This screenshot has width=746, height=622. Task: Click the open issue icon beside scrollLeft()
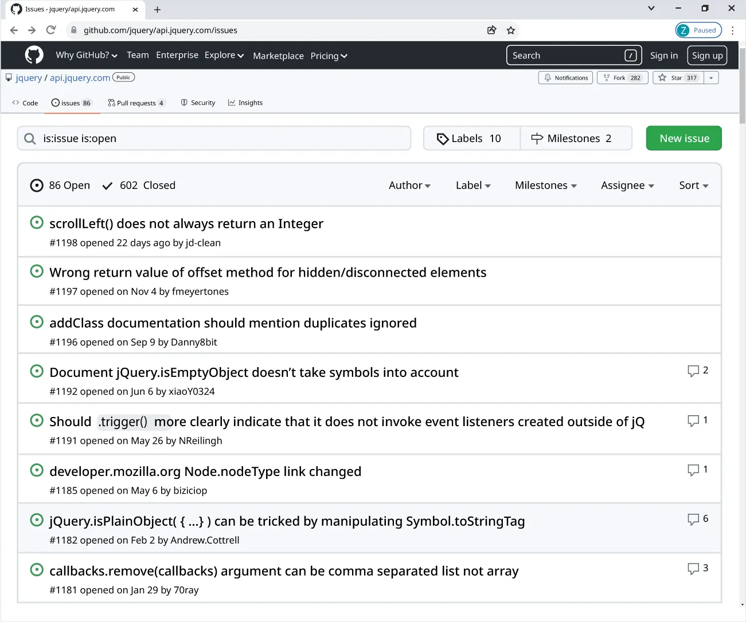[37, 222]
